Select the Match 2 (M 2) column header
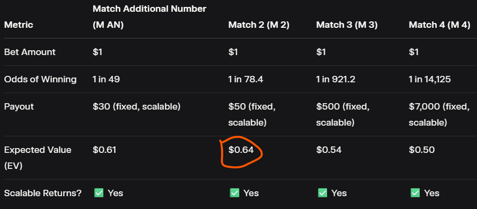This screenshot has width=477, height=209. 259,25
